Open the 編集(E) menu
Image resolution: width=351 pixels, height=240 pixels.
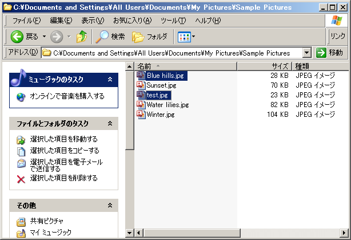(61, 21)
